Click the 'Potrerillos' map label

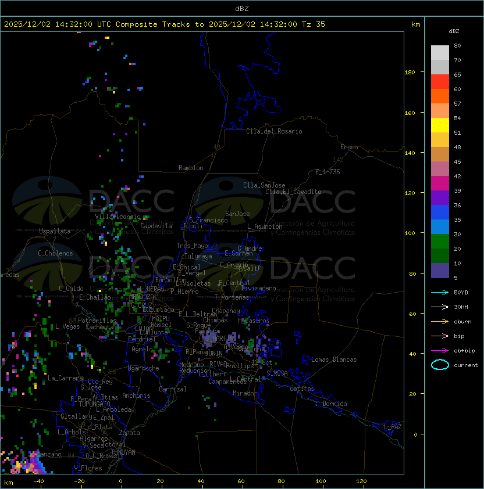point(97,321)
